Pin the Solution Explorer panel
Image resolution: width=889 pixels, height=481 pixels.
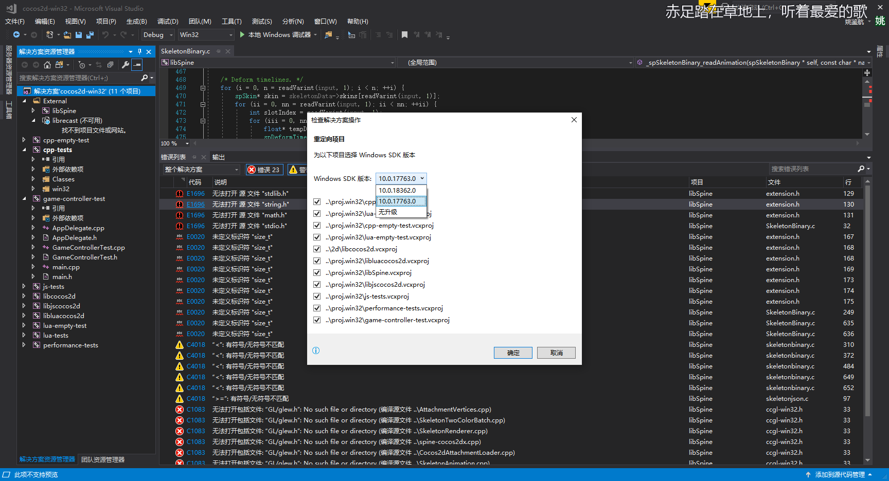(139, 52)
